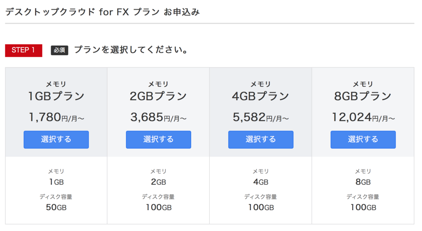This screenshot has width=422, height=231.
Task: Click the 8GB memory spec value below the button
Action: point(363,182)
